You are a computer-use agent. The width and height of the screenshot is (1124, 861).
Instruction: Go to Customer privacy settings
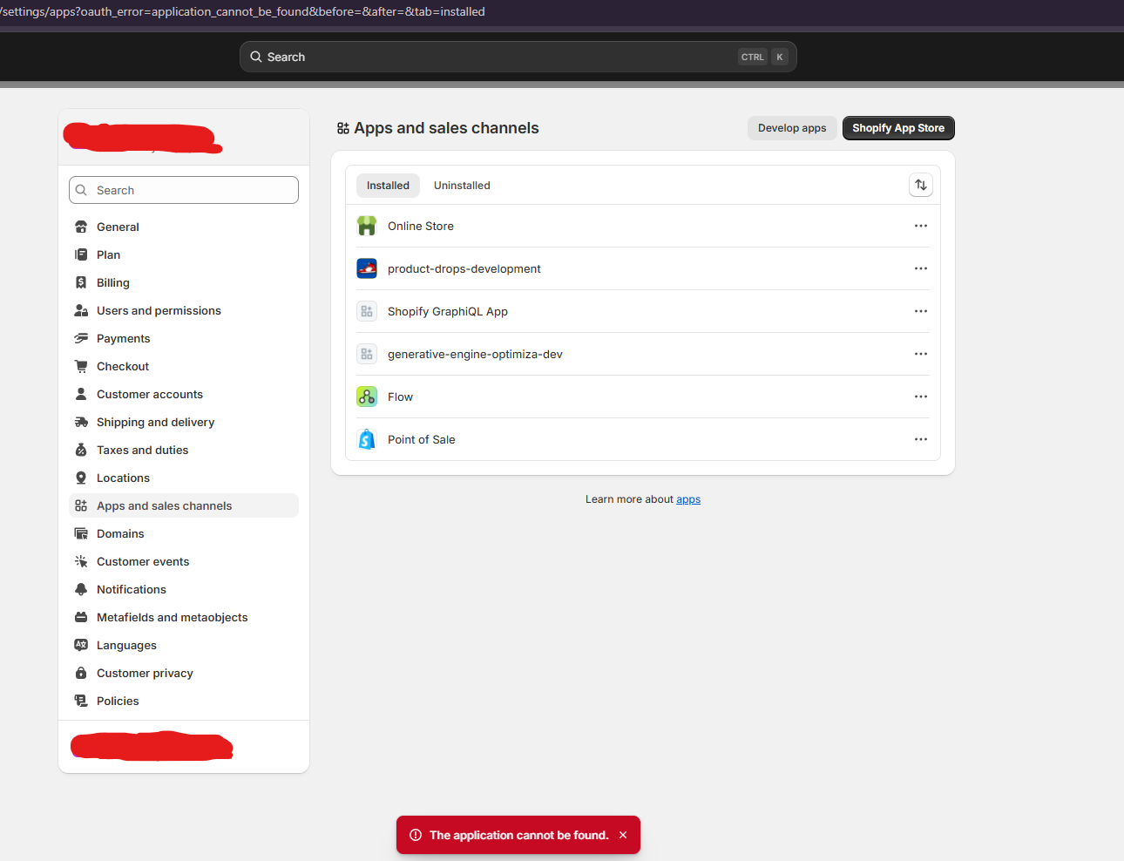184,673
